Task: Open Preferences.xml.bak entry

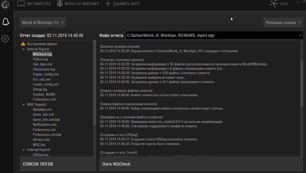Action: pos(47,135)
